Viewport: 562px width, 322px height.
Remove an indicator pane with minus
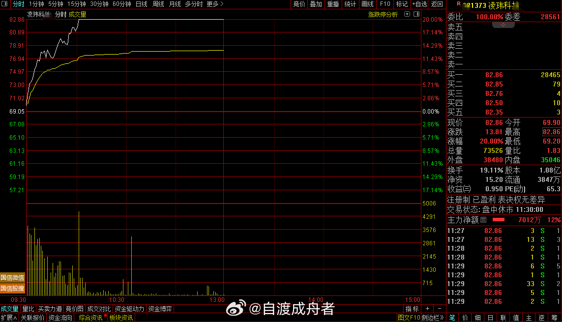[x=440, y=309]
